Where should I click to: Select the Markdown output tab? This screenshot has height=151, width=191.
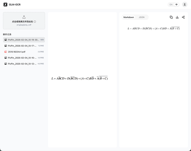(129, 17)
